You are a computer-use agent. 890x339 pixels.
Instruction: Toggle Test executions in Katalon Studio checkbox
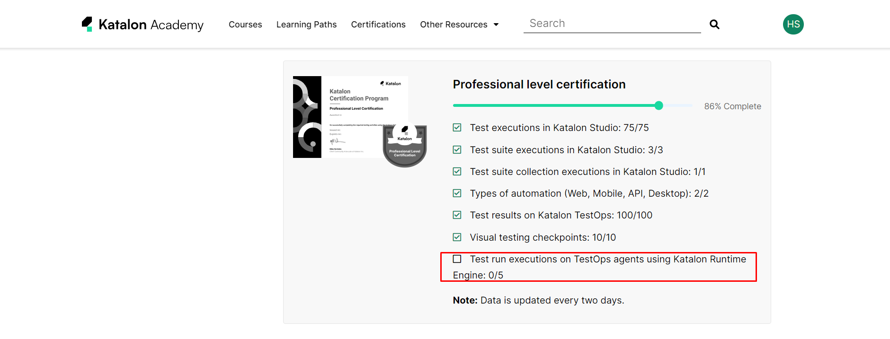coord(457,128)
